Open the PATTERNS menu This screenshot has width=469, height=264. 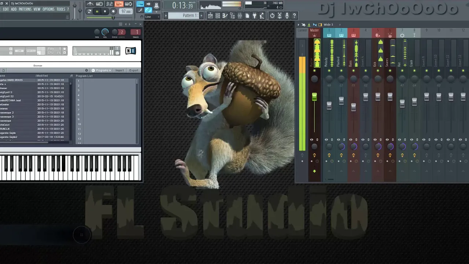pos(25,9)
